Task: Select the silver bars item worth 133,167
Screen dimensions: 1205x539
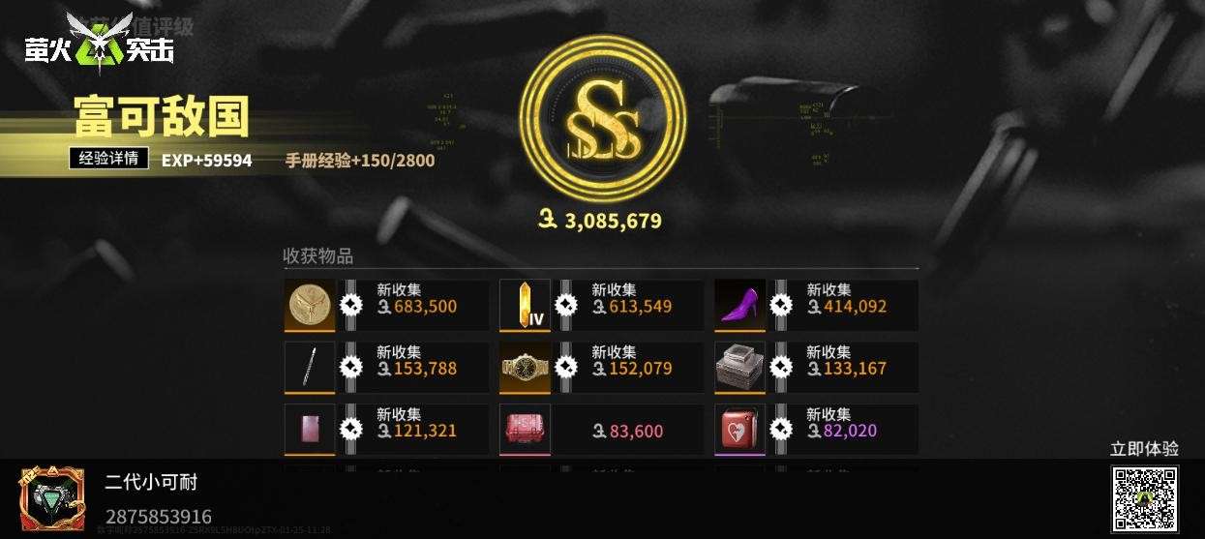Action: [739, 367]
